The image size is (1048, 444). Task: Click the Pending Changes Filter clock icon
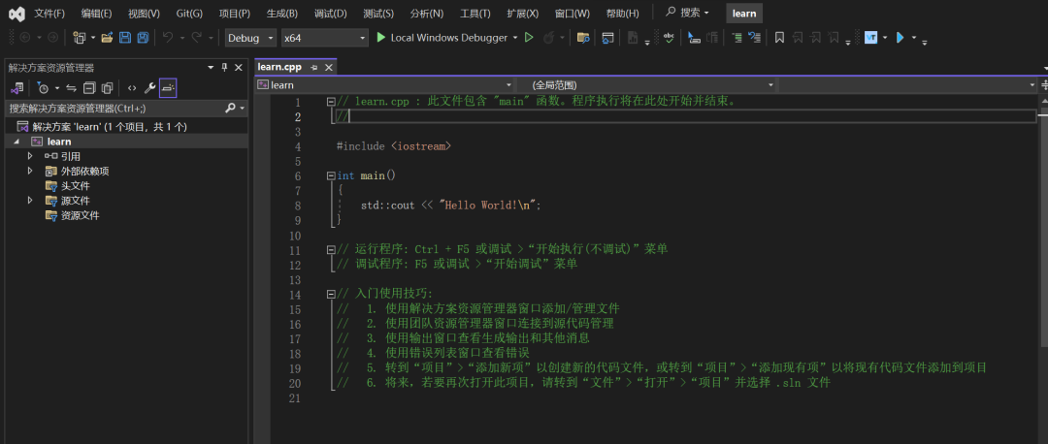[43, 87]
